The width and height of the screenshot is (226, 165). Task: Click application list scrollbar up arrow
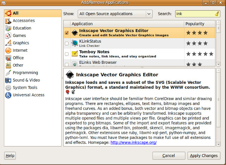(218, 22)
